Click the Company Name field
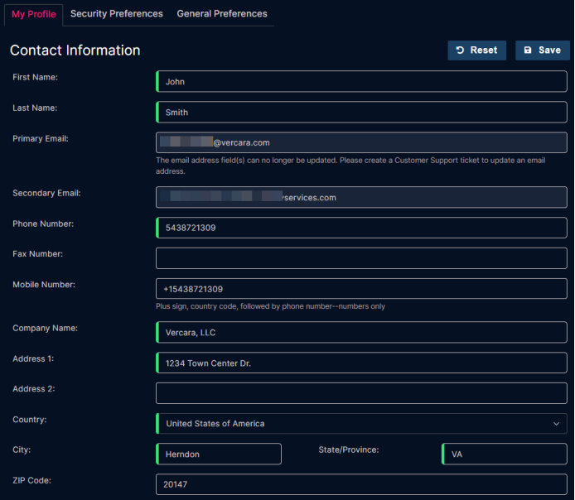 (361, 333)
